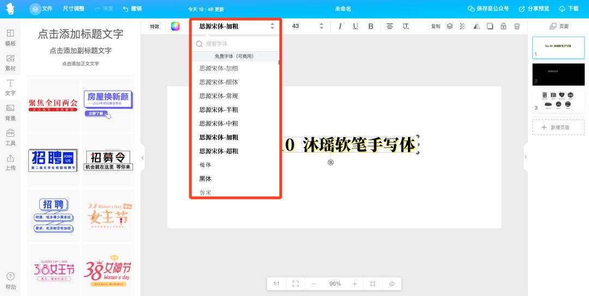Select page 3 thumbnail
This screenshot has width=589, height=296.
pyautogui.click(x=558, y=101)
